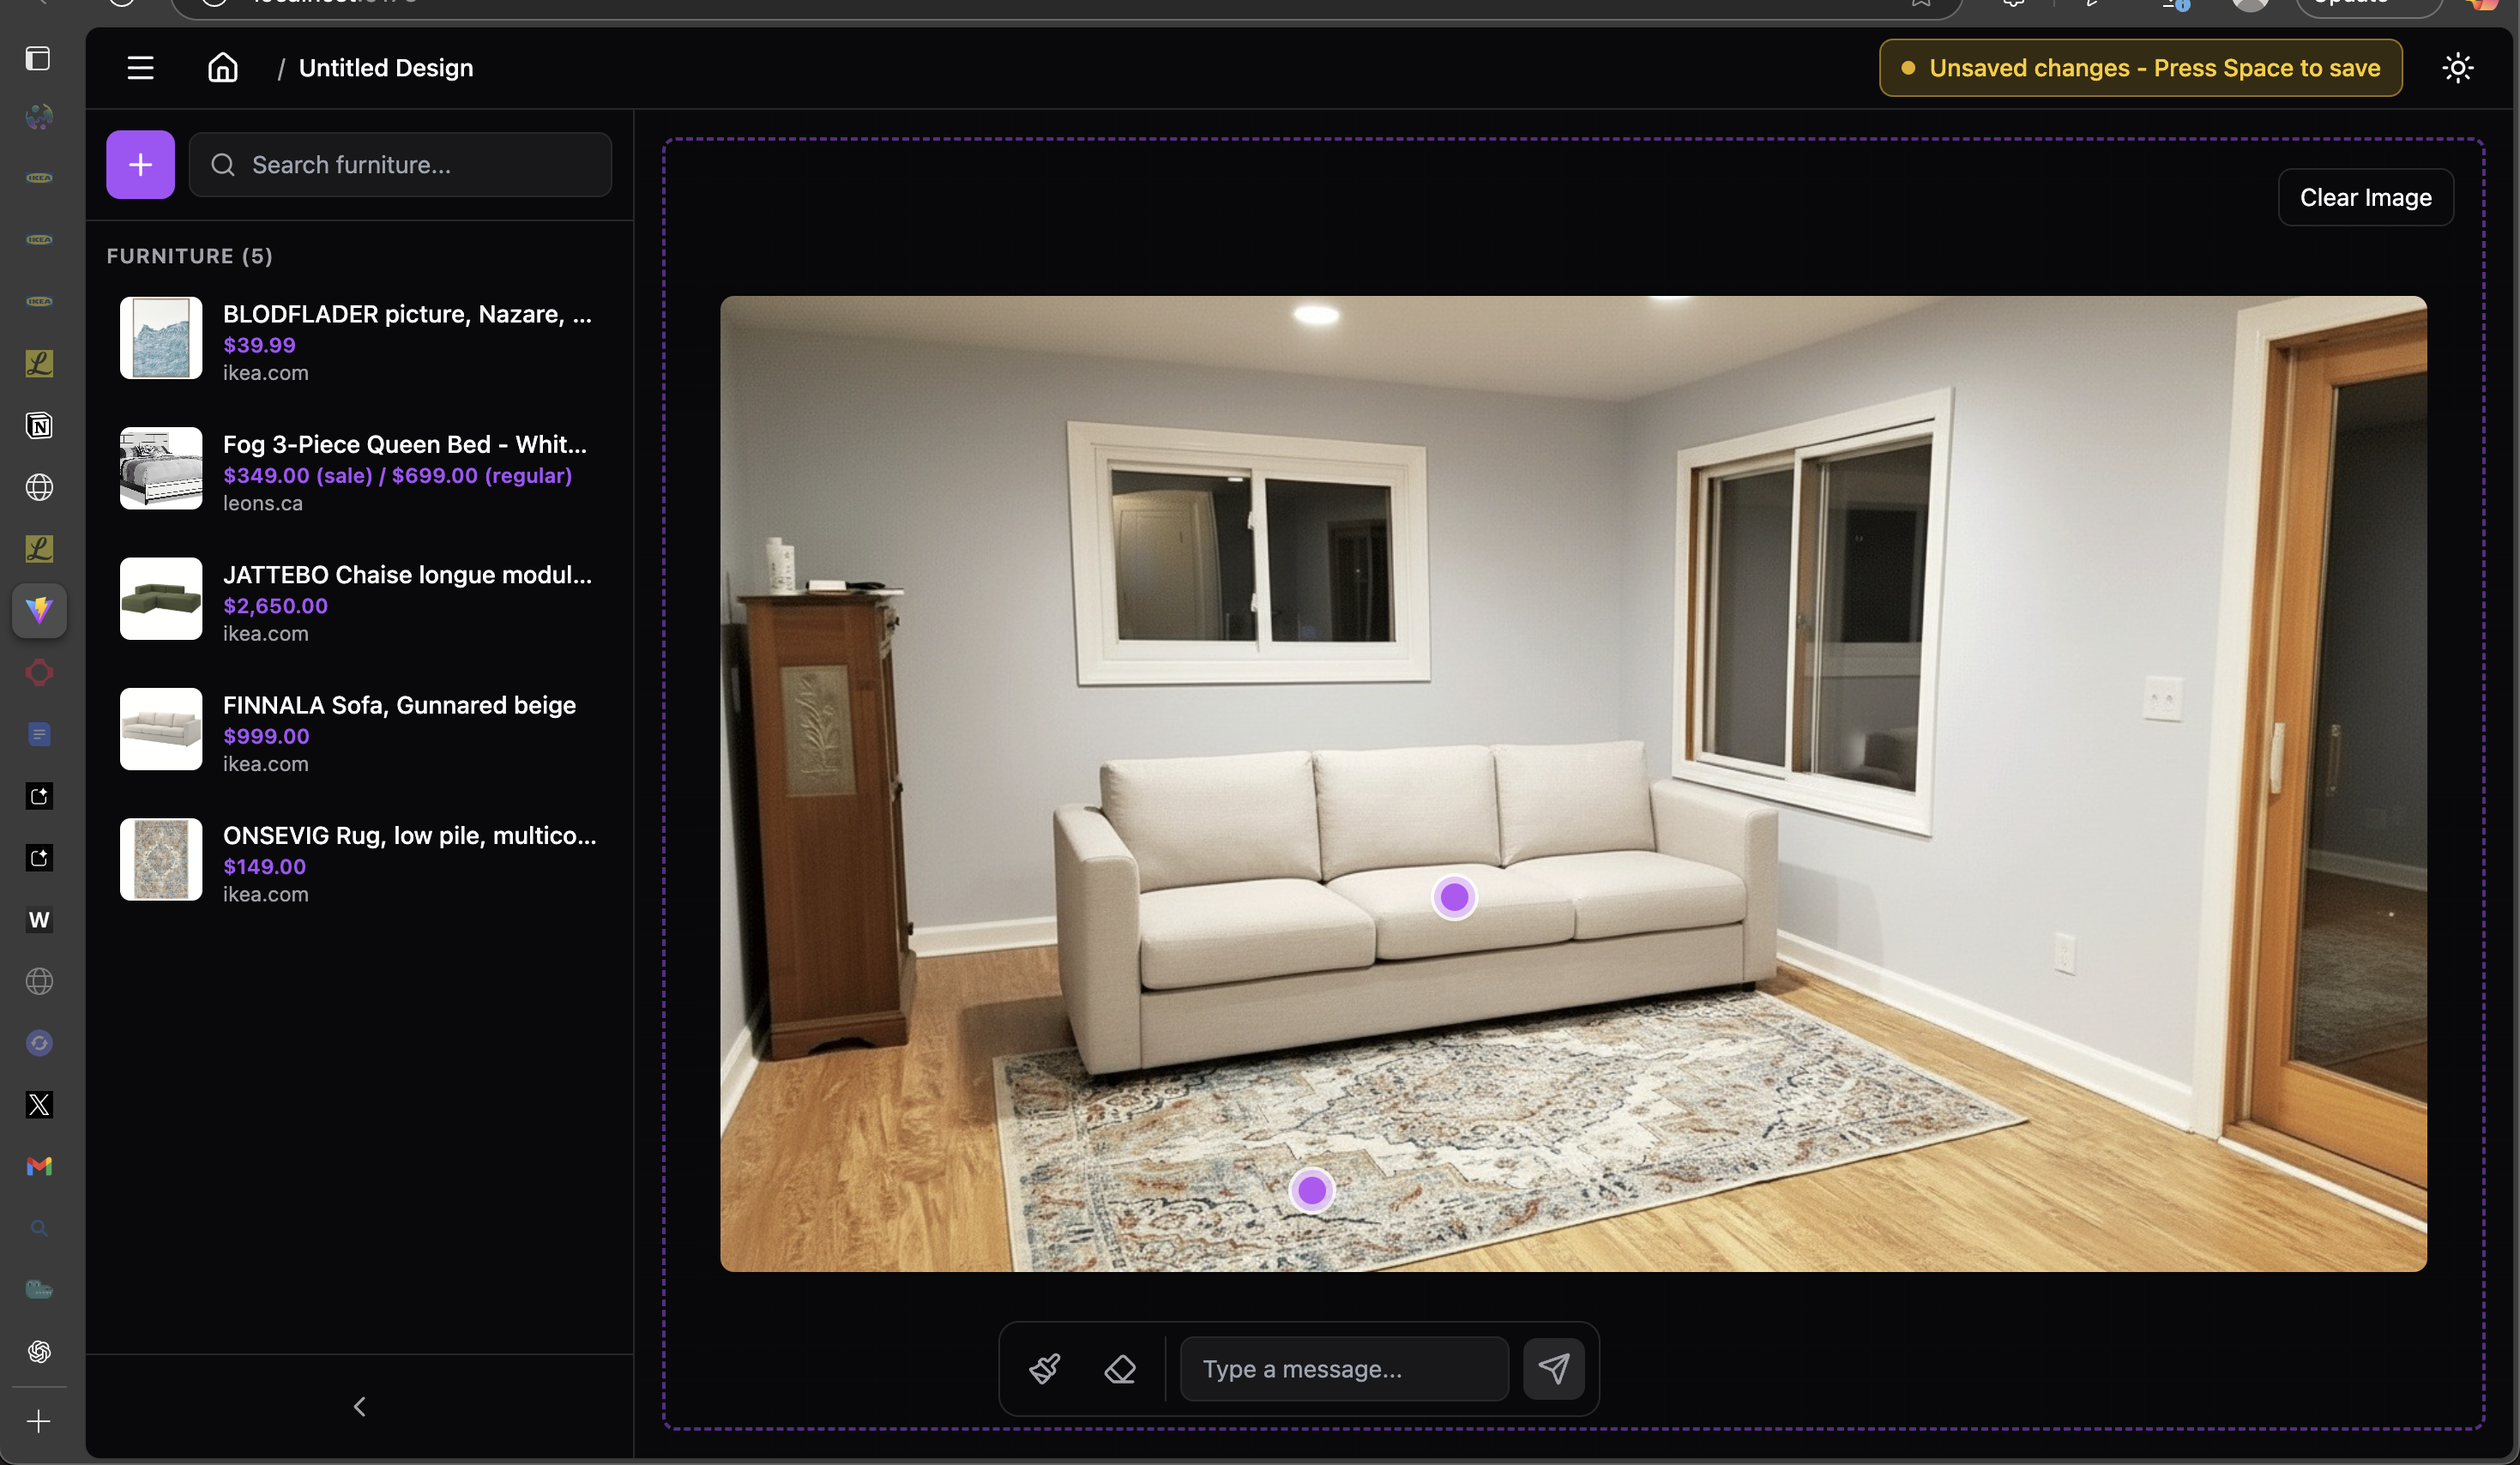Select the eraser tool

coord(1120,1369)
